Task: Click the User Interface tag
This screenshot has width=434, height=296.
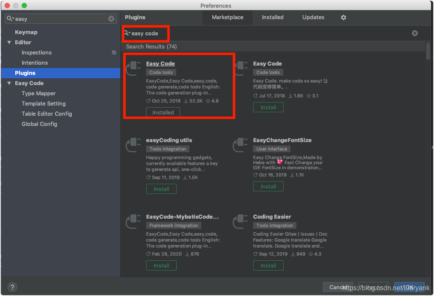Action: pos(271,149)
